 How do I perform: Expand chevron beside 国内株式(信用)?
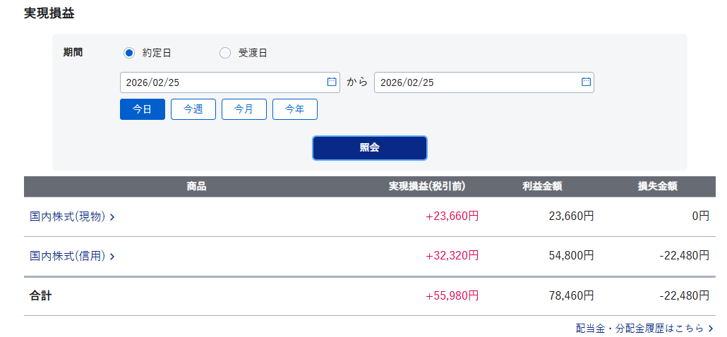(112, 257)
